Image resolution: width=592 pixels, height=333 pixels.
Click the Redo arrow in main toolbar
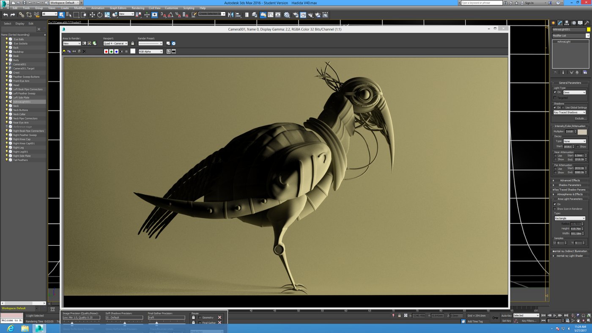(x=12, y=15)
